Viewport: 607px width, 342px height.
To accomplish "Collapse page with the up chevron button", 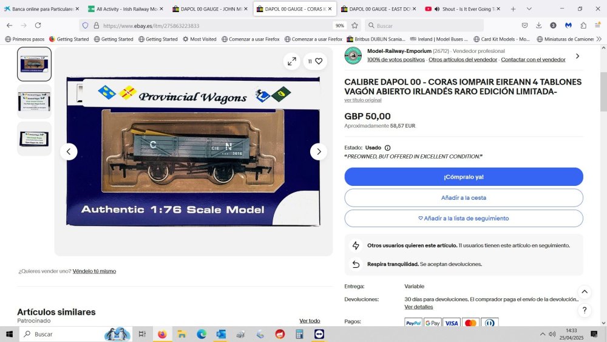I will 585,292.
